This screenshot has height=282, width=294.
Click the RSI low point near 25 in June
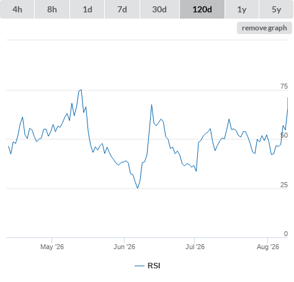(x=138, y=188)
